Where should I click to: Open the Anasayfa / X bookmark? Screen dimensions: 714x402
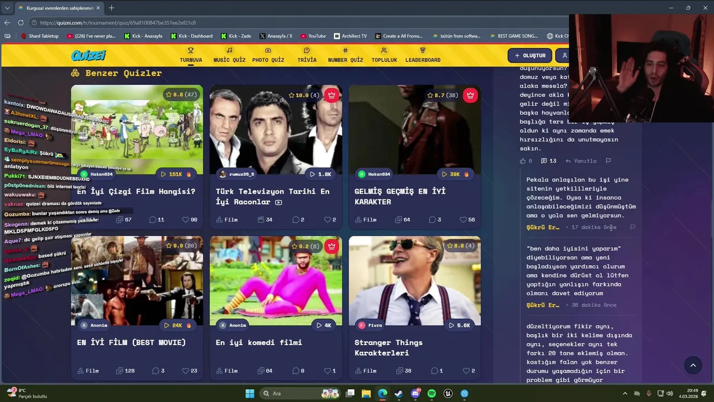coord(276,36)
